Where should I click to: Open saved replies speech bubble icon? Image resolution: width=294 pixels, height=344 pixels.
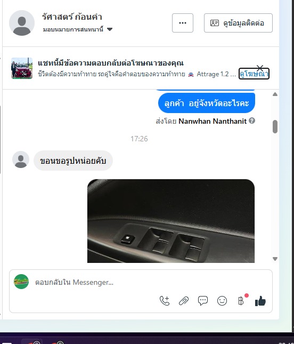pos(203,301)
